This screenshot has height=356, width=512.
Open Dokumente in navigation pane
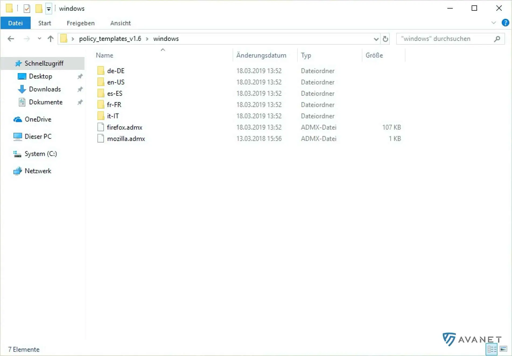tap(45, 102)
